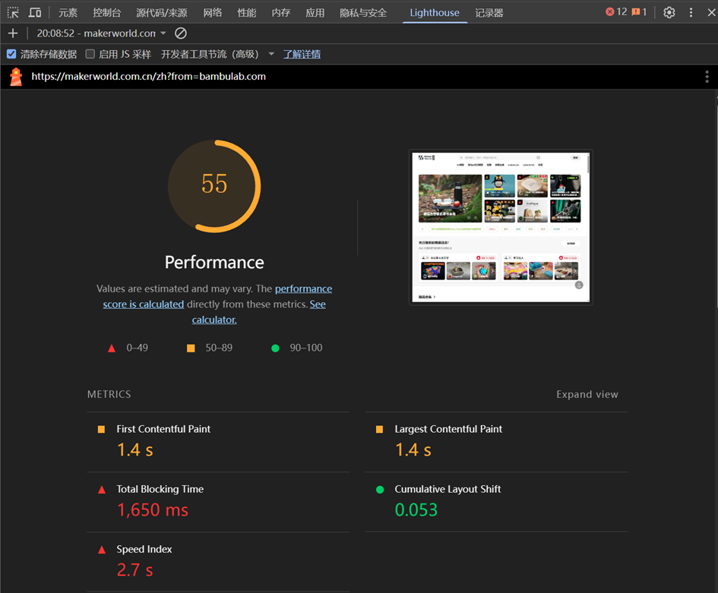Click the clear all reports icon

click(x=181, y=33)
